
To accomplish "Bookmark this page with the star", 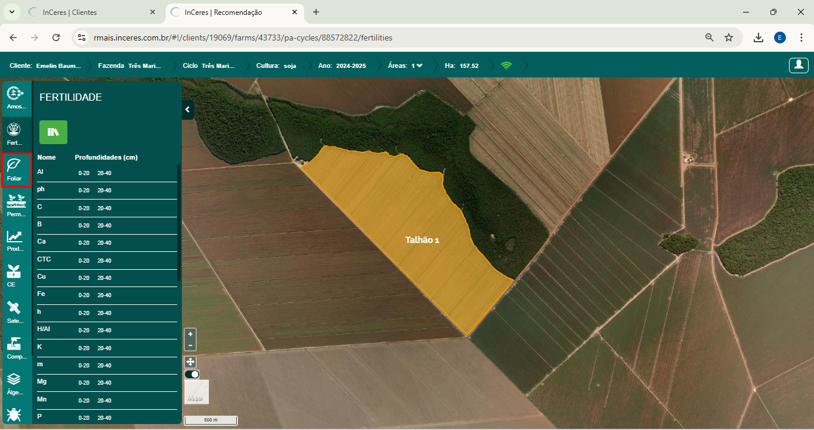I will click(729, 38).
